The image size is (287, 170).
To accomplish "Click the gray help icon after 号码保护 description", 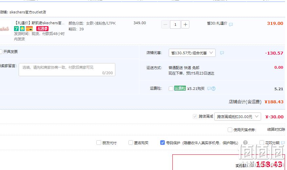I will click(245, 143).
